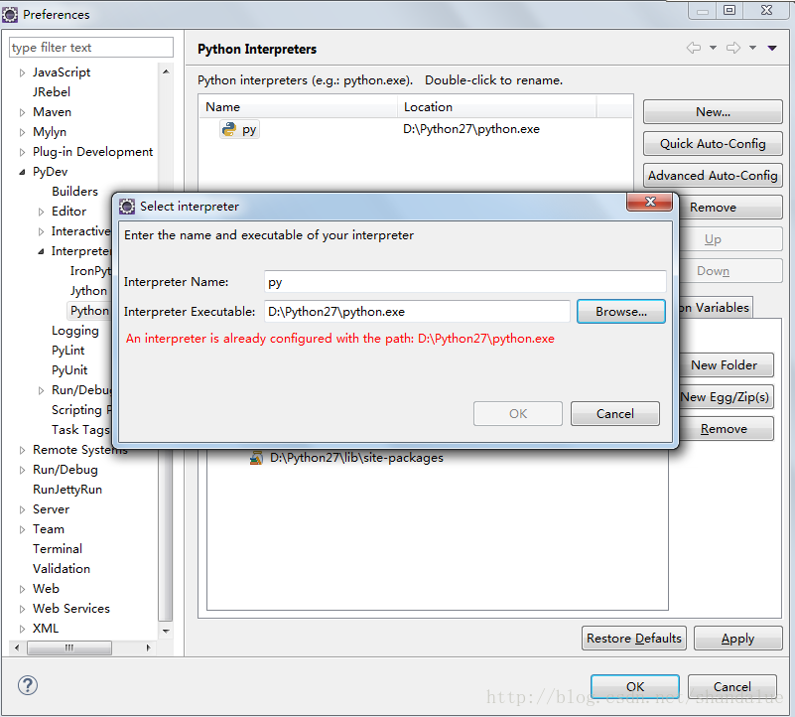
Task: Expand the JavaScript tree node
Action: tap(22, 72)
